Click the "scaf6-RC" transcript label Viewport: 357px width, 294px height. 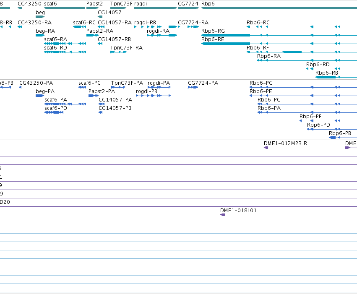pyautogui.click(x=84, y=23)
